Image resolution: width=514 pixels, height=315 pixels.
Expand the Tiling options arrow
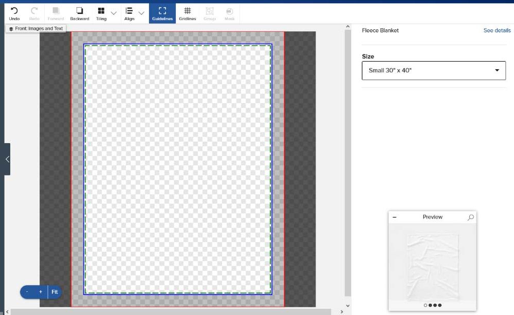[114, 13]
